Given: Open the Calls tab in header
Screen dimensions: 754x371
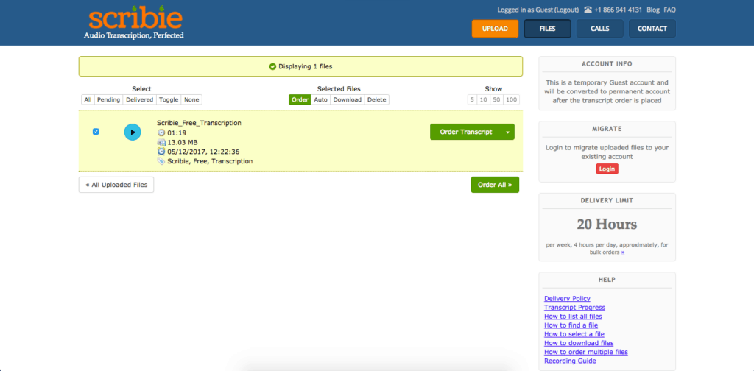Looking at the screenshot, I should tap(599, 29).
